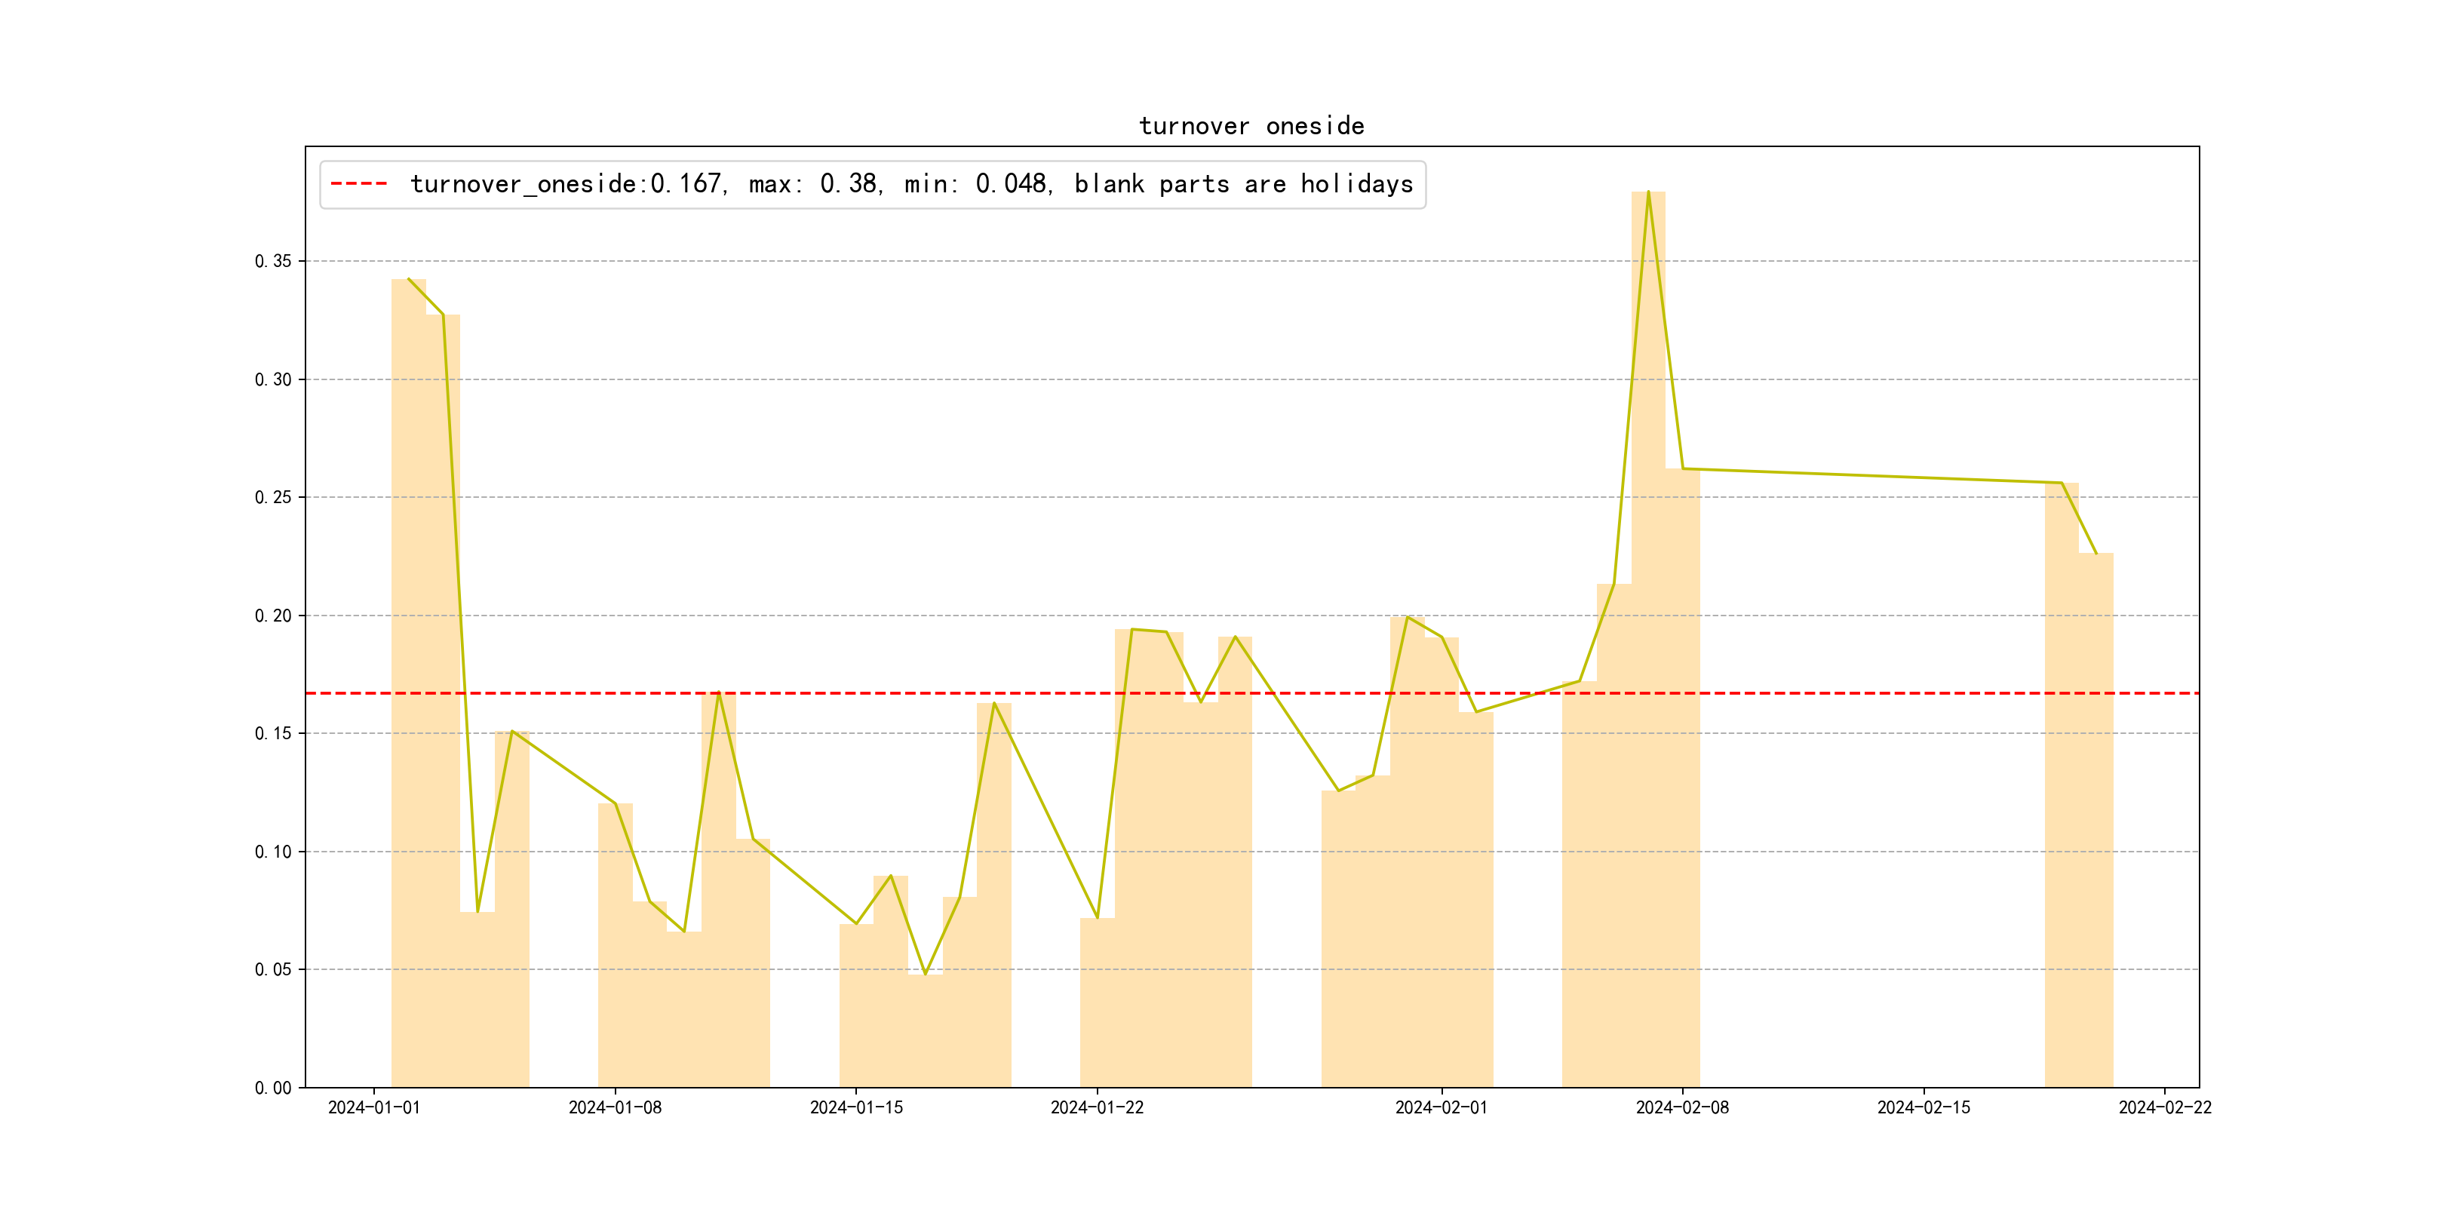Click the x-axis label 2024-02-15
The height and width of the screenshot is (1222, 2444).
pos(1923,1108)
